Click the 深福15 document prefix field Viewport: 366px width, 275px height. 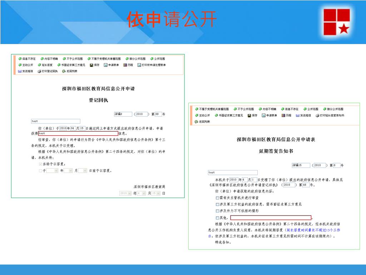point(301,165)
